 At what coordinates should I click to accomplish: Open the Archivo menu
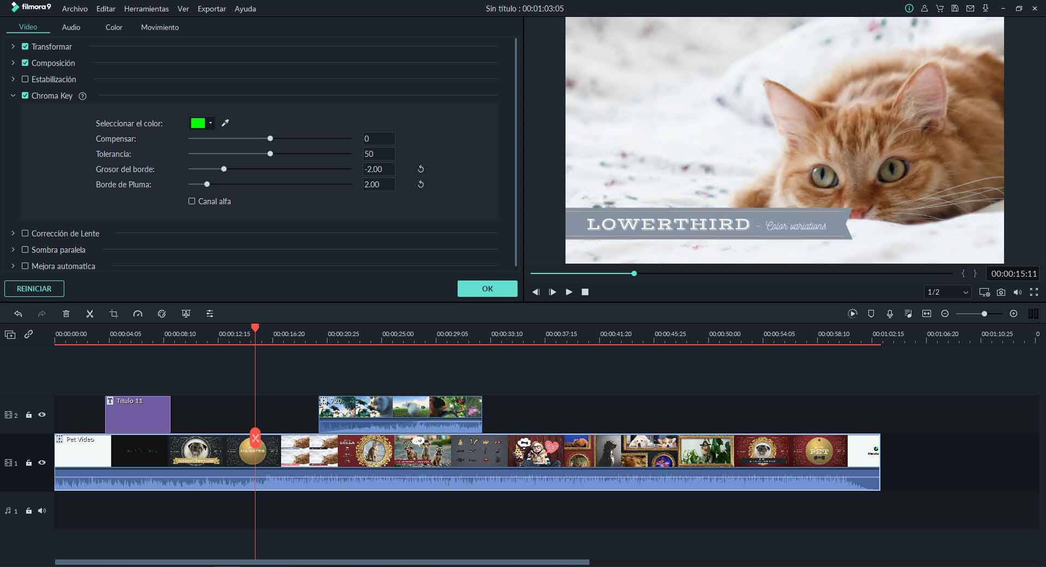click(75, 9)
